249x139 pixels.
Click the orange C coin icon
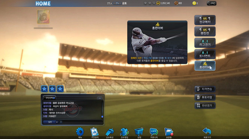[x=176, y=3]
